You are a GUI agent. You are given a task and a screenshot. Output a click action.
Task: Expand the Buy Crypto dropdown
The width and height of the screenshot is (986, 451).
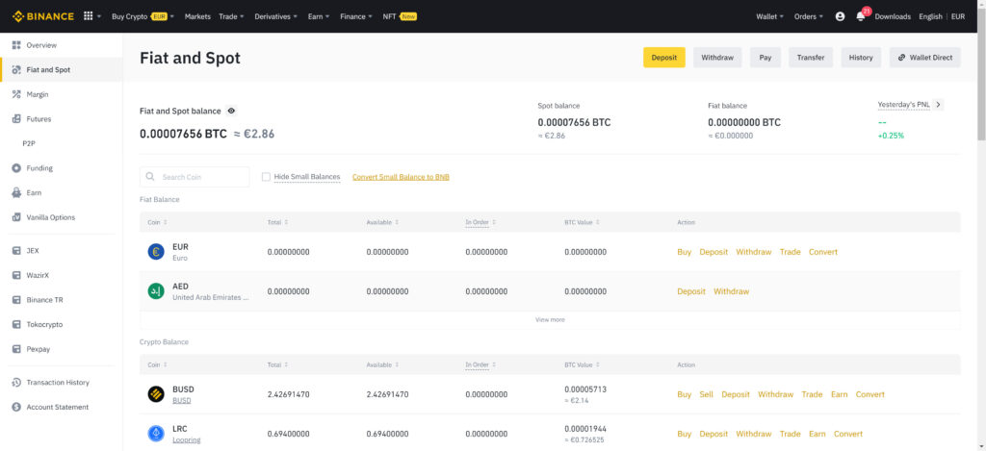143,16
